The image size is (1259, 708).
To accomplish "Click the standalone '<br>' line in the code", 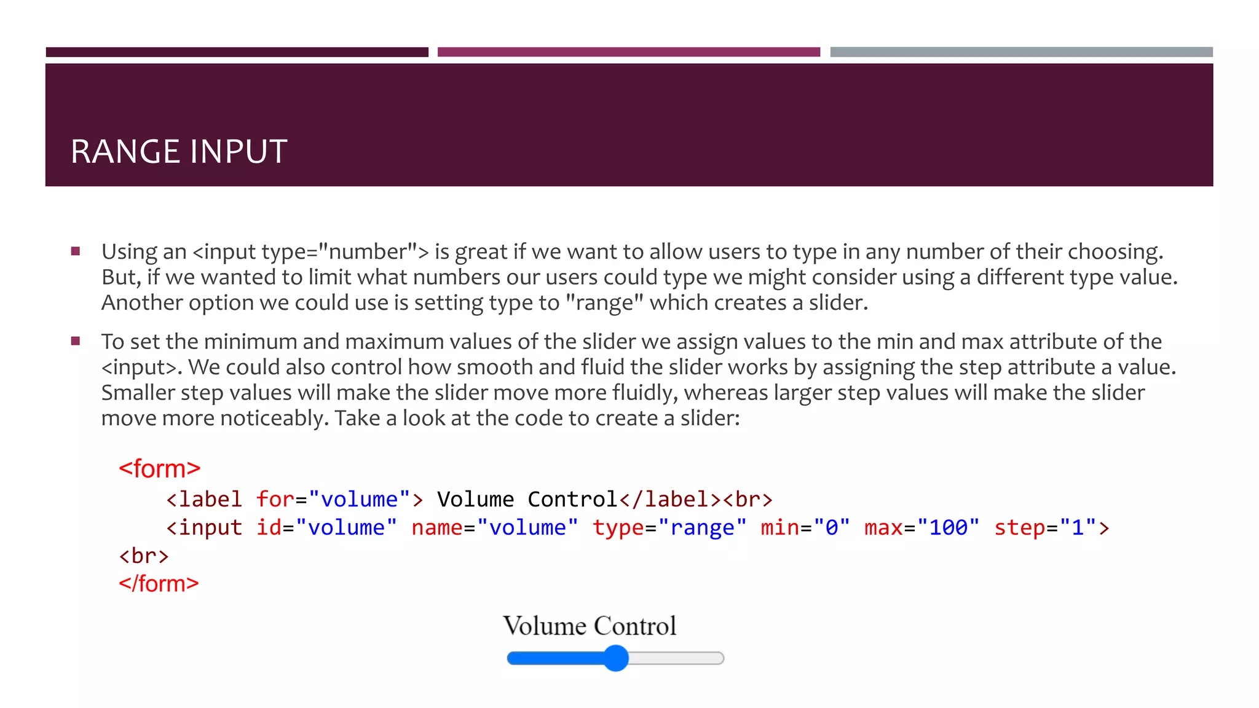I will click(x=143, y=556).
